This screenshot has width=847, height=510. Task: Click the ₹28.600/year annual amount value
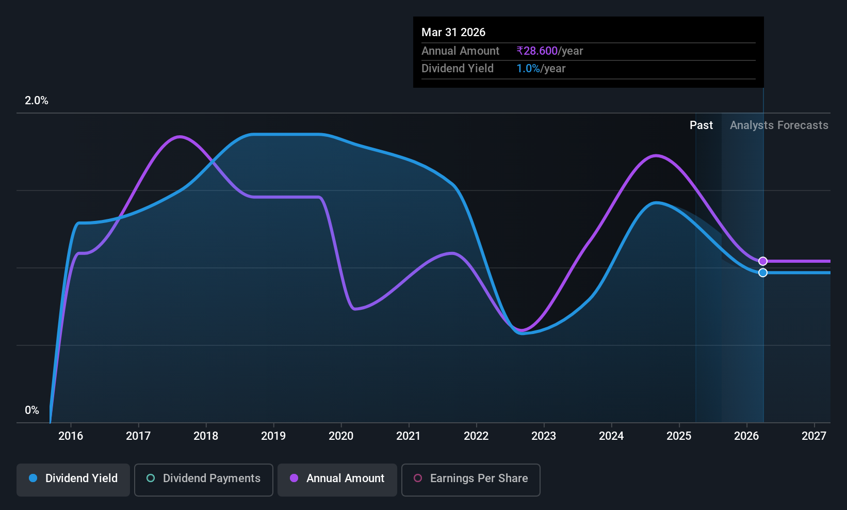point(550,51)
